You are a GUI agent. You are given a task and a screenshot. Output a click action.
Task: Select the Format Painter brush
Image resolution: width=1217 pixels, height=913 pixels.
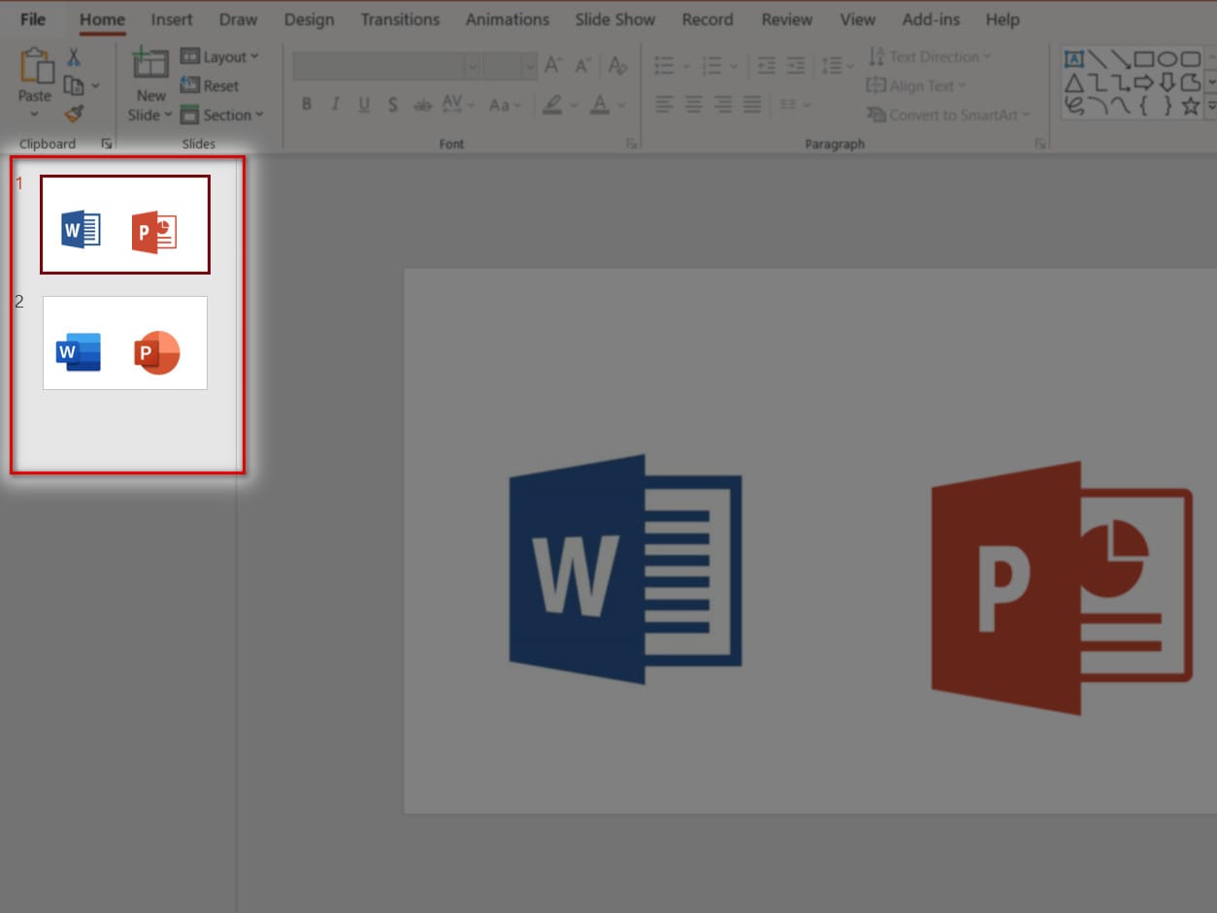(x=74, y=114)
